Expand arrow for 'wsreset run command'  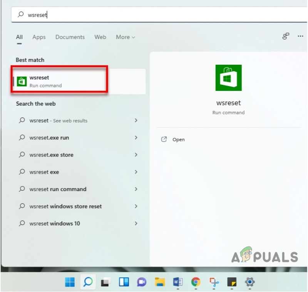click(136, 189)
